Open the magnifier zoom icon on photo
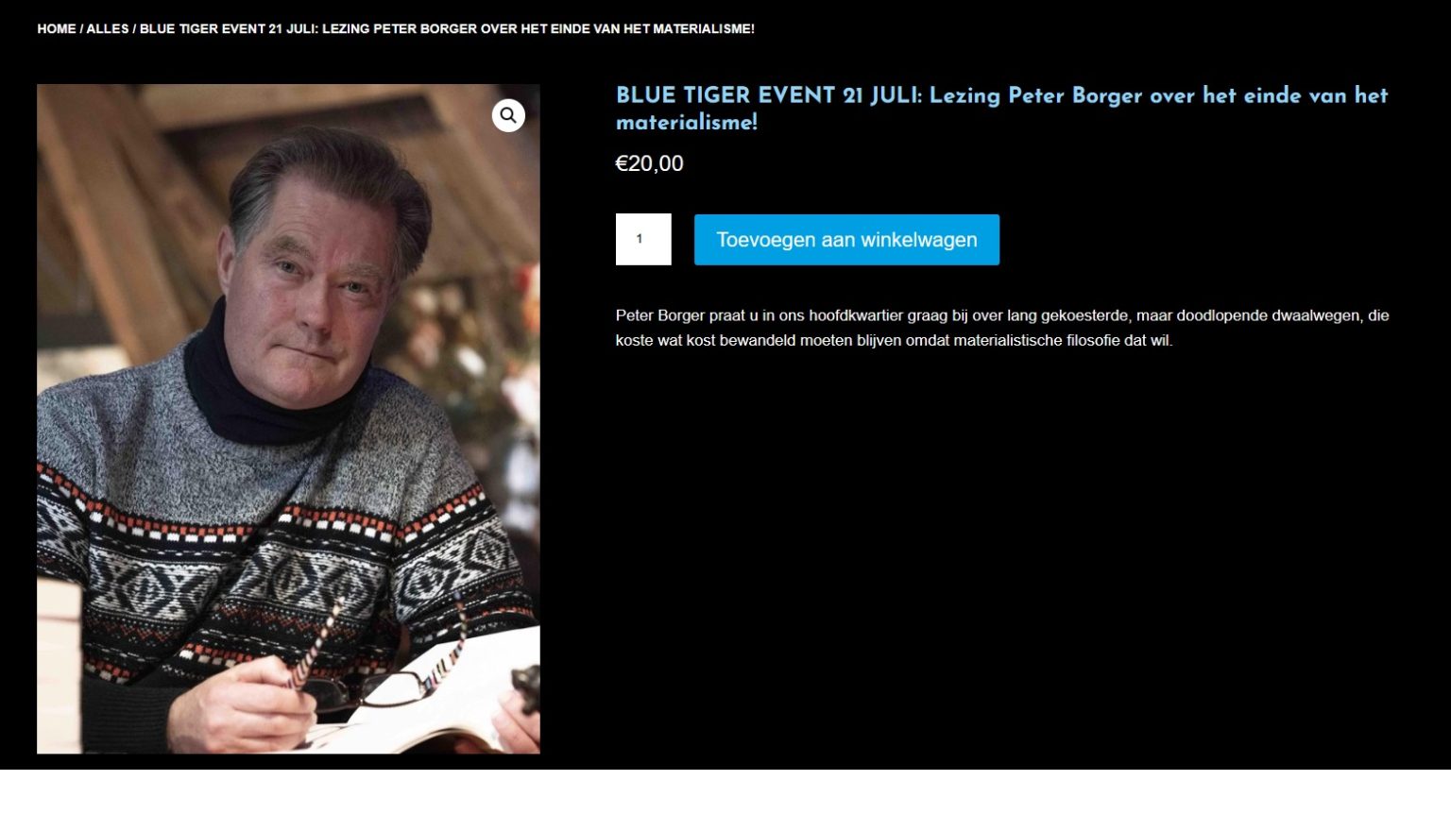Image resolution: width=1451 pixels, height=814 pixels. [508, 115]
